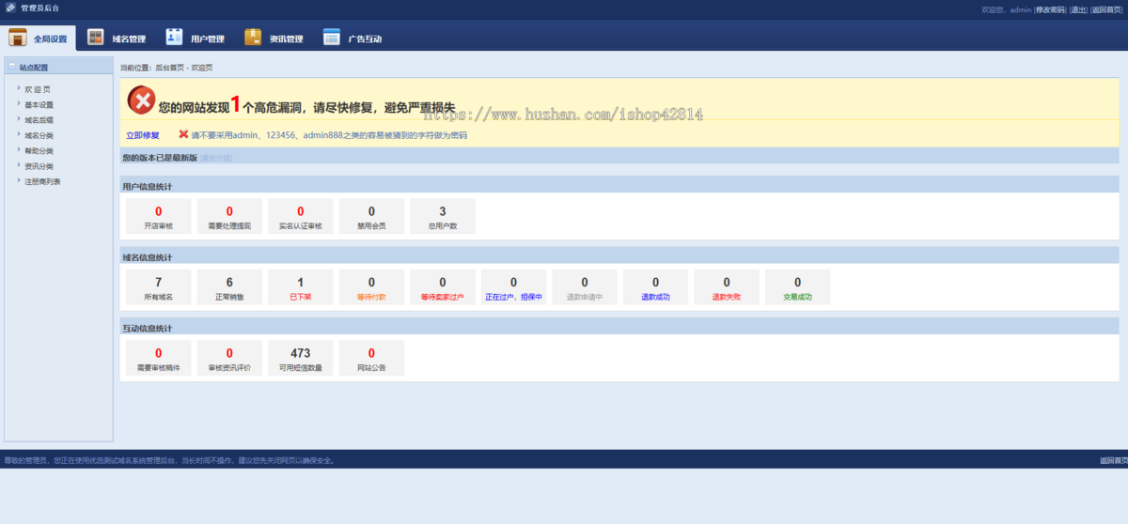Screen dimensions: 1128x524
Task: Click the small red X beside password advice
Action: coord(183,134)
